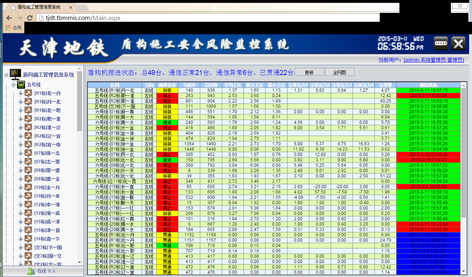This screenshot has height=277, width=472.
Task: Collapse the 五号线 tree node
Action: click(x=14, y=85)
